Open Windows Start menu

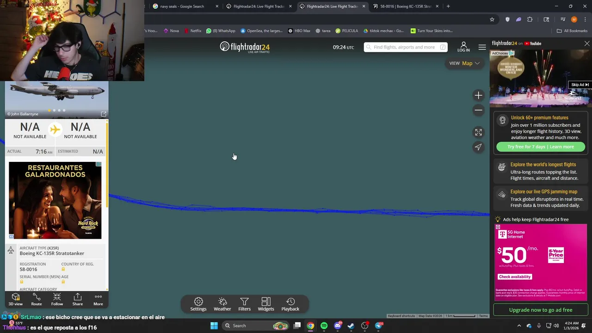pyautogui.click(x=214, y=326)
